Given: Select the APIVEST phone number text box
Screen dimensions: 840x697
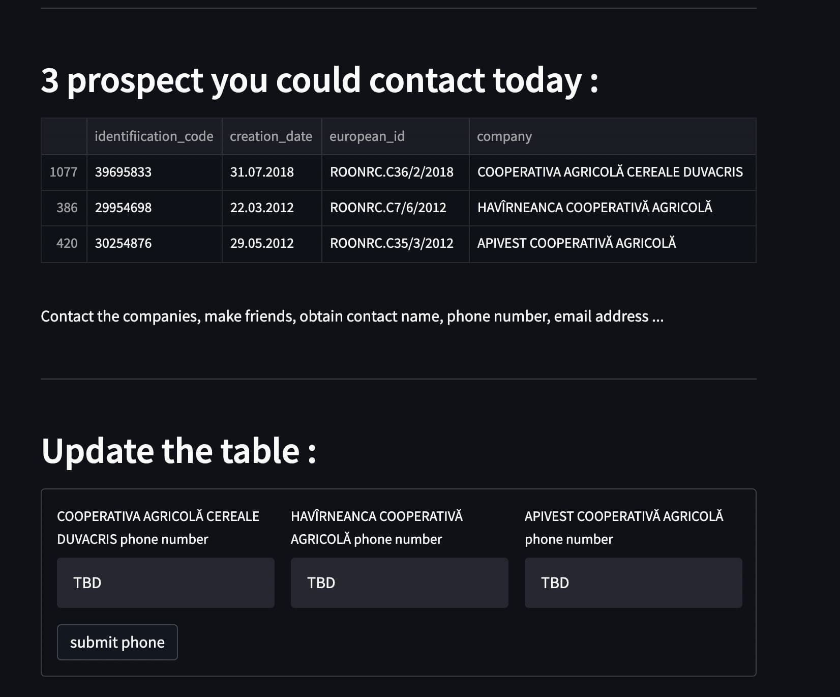Looking at the screenshot, I should 633,583.
